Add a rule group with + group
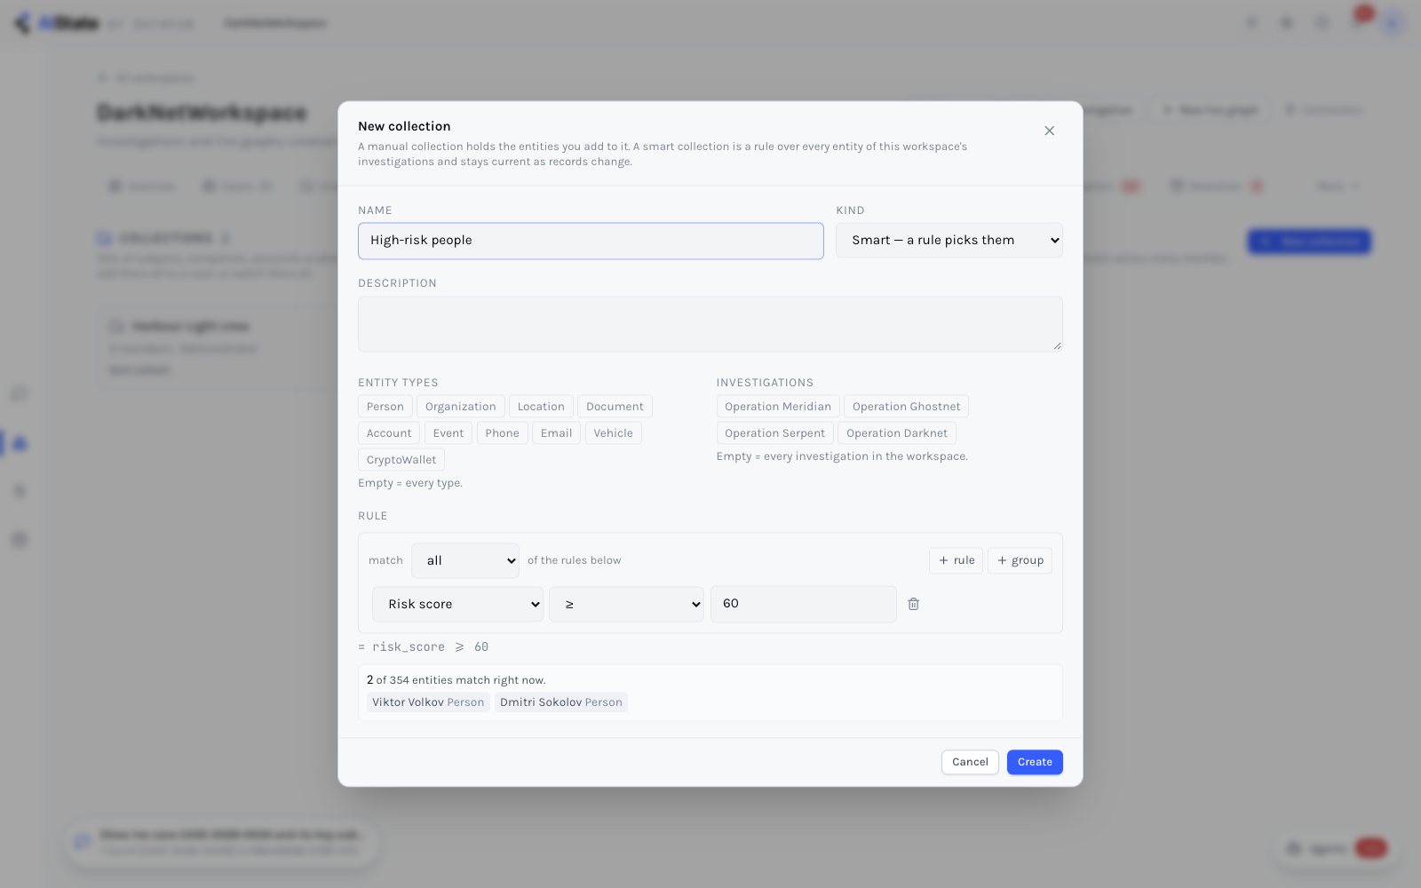 click(x=1020, y=560)
